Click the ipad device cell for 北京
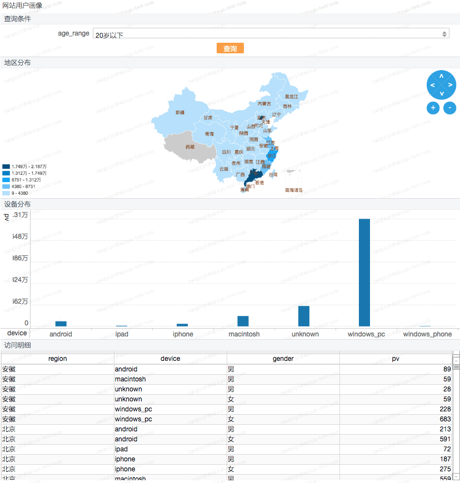Image resolution: width=460 pixels, height=483 pixels. [170, 449]
